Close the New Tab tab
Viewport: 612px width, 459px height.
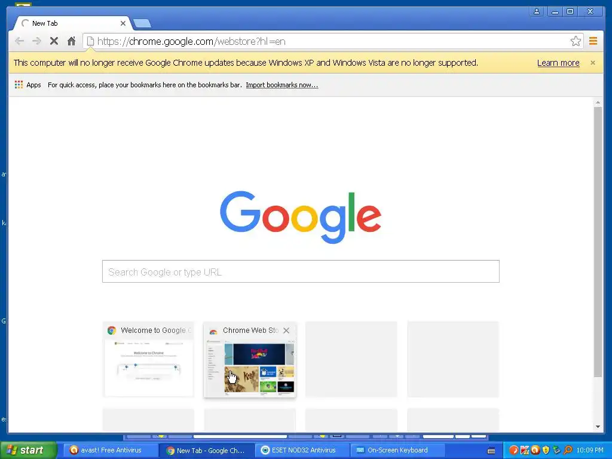[123, 23]
